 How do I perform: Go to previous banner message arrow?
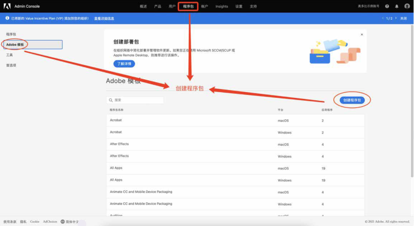[x=383, y=18]
